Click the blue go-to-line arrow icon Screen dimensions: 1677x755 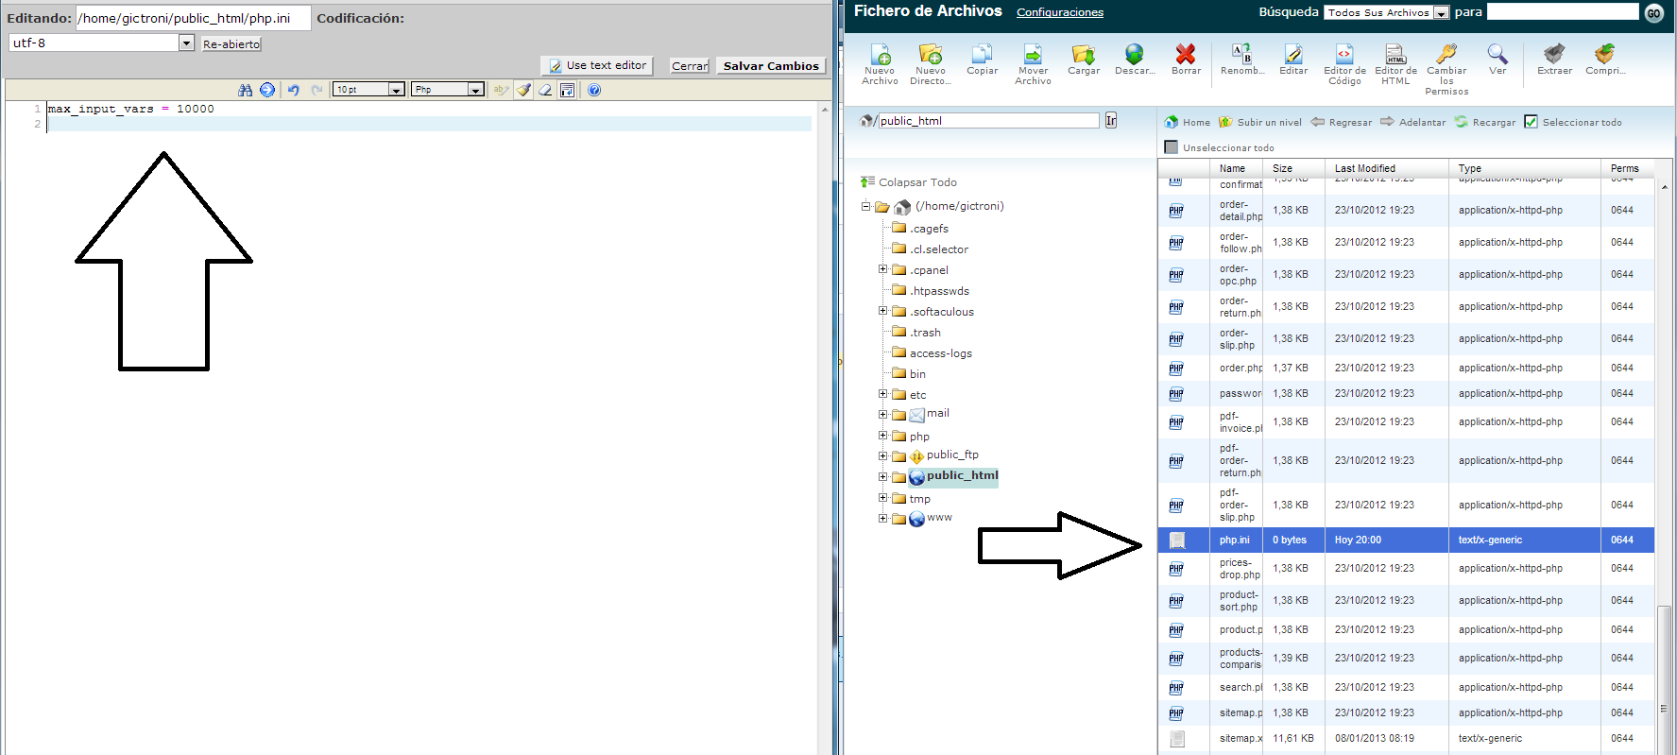click(x=267, y=90)
